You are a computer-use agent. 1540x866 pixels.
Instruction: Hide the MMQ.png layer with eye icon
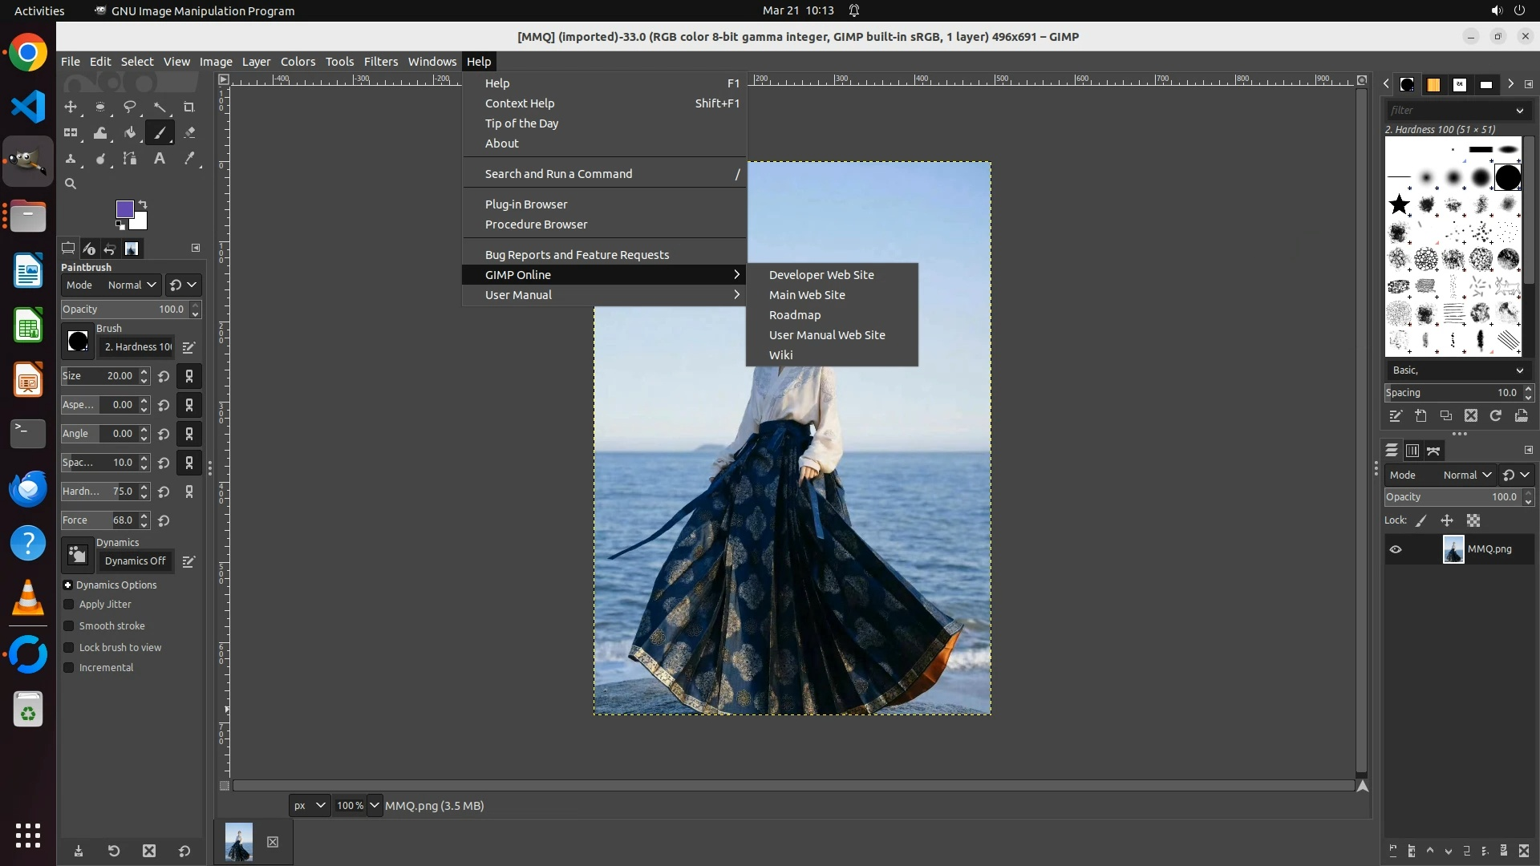pyautogui.click(x=1396, y=549)
